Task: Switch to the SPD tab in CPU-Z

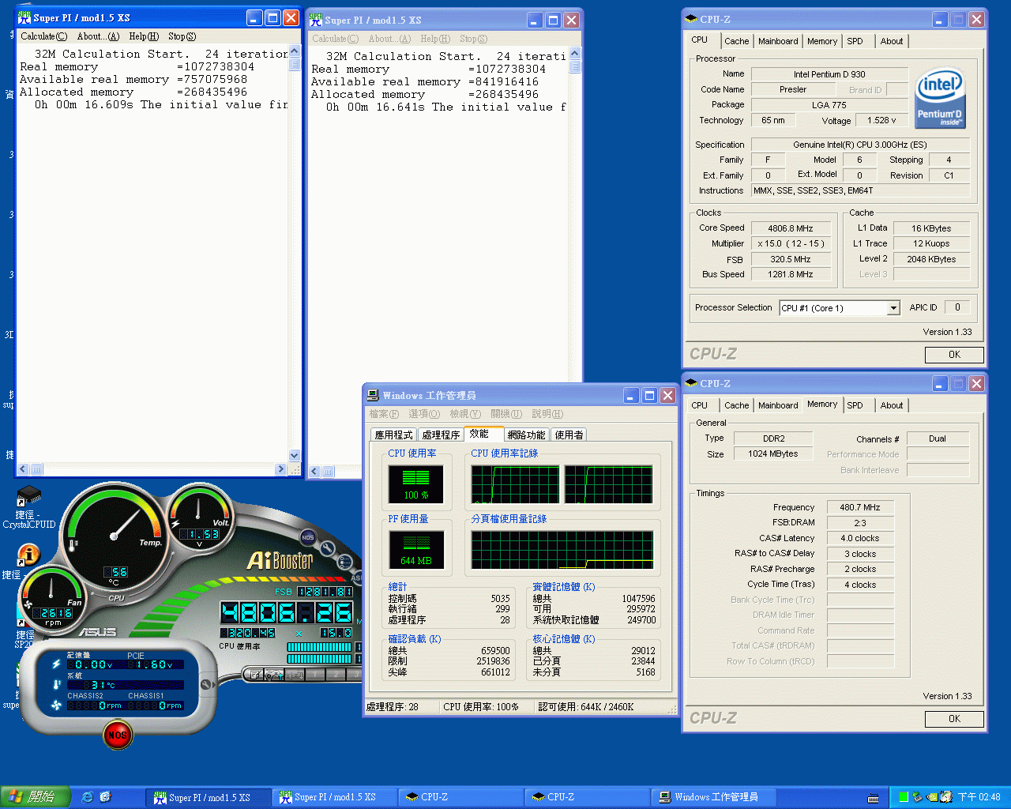Action: click(x=857, y=40)
